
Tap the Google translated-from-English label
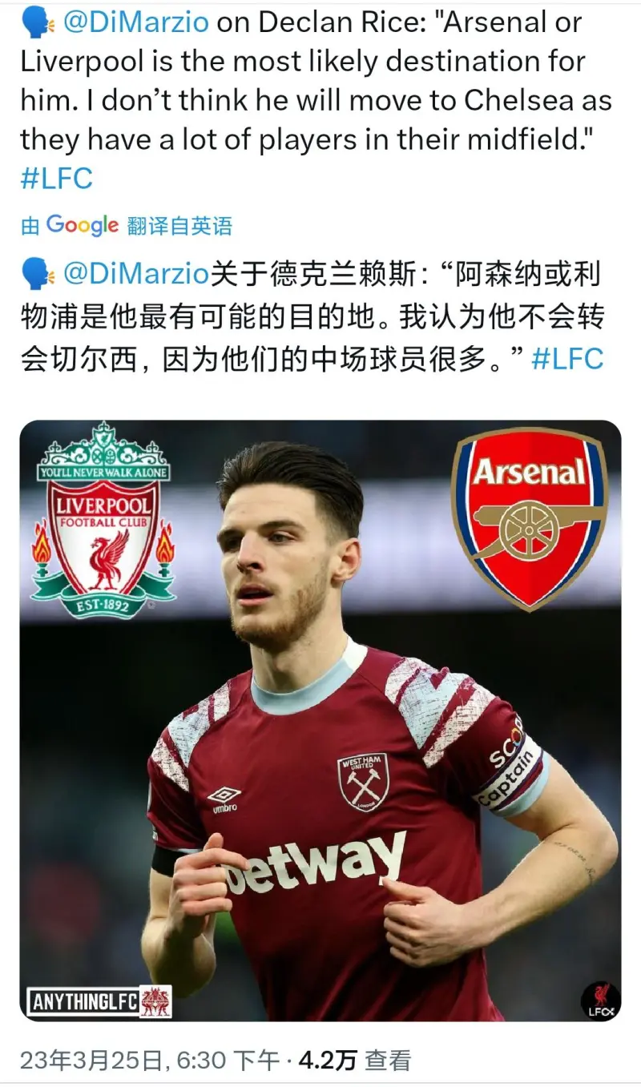point(127,226)
